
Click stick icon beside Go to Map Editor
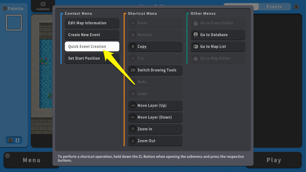click(195, 58)
